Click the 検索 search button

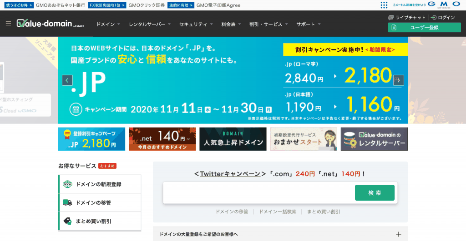click(375, 193)
